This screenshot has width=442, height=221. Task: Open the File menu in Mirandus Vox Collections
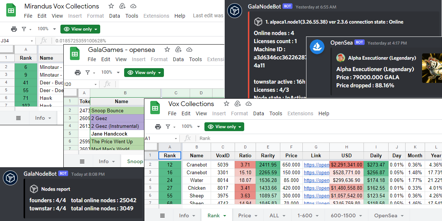point(28,16)
